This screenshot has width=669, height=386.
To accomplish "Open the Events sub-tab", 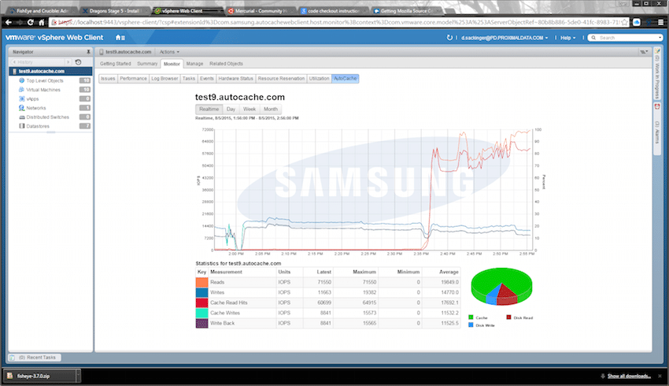I will 206,79.
